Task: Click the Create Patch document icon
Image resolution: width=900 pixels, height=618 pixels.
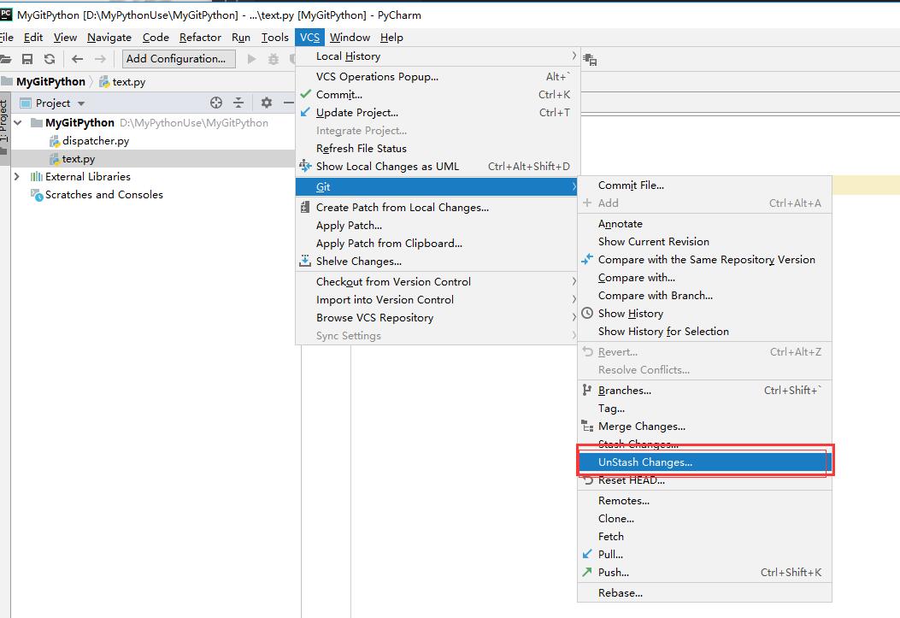Action: point(305,207)
